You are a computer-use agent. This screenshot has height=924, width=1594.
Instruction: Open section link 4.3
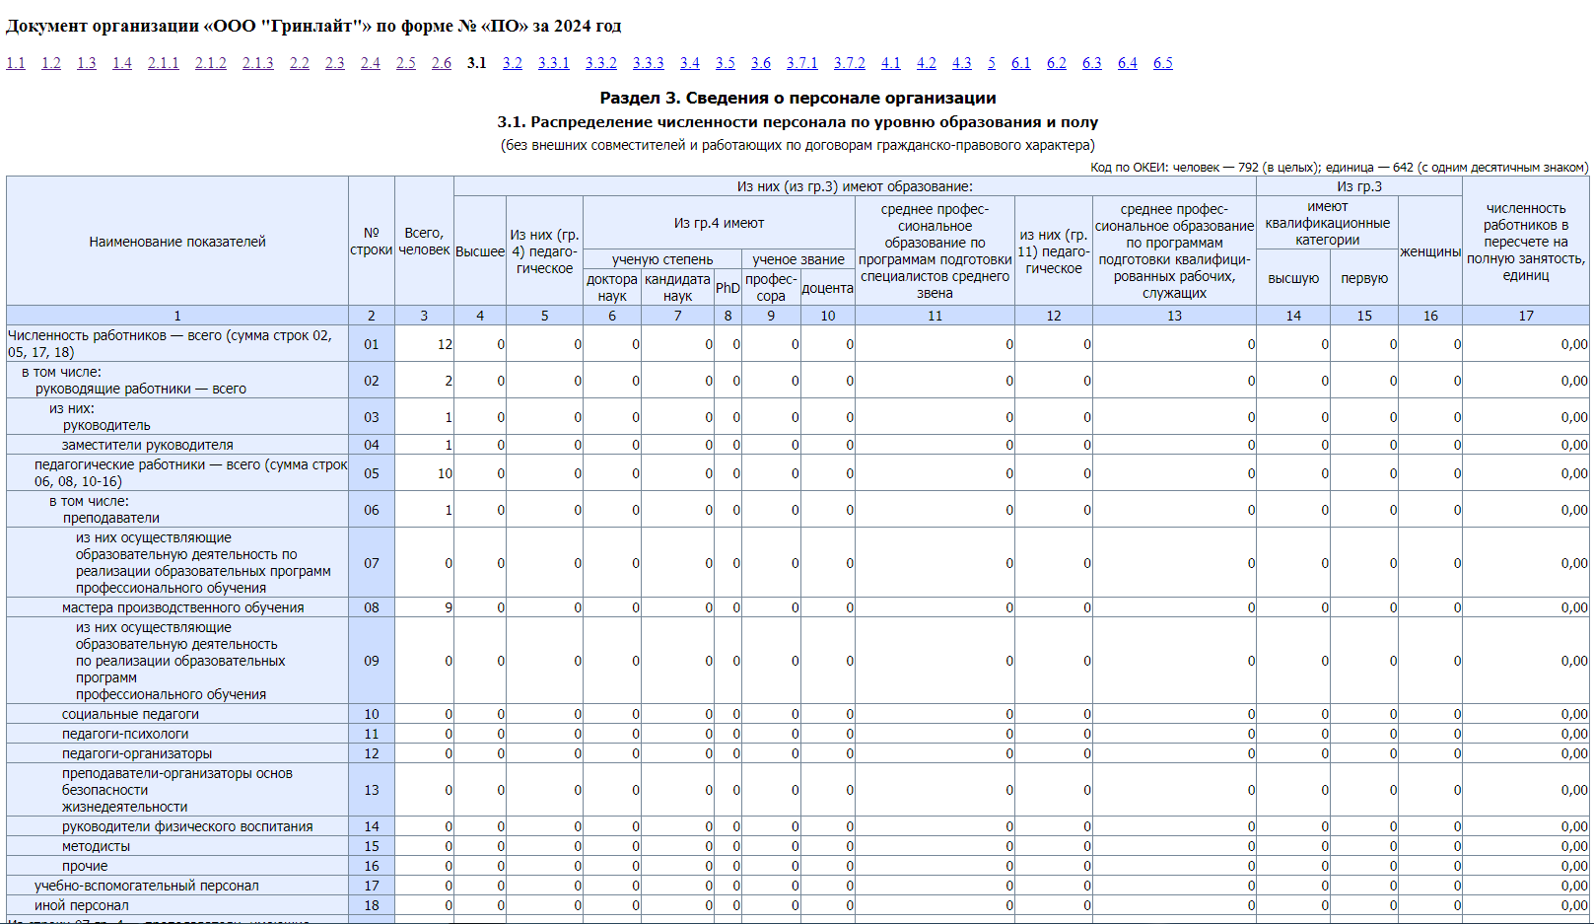click(x=962, y=63)
